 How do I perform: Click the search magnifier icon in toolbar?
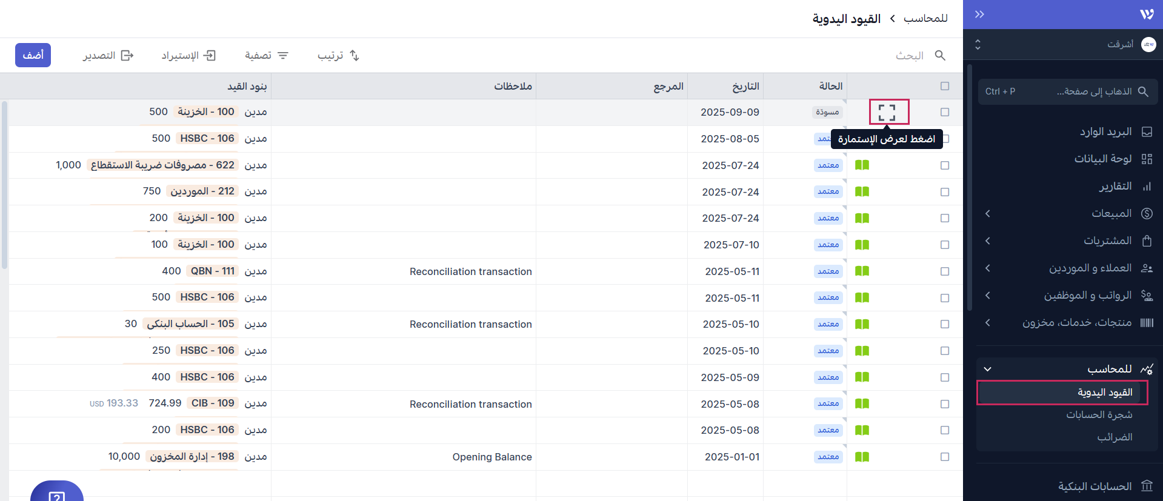[940, 56]
